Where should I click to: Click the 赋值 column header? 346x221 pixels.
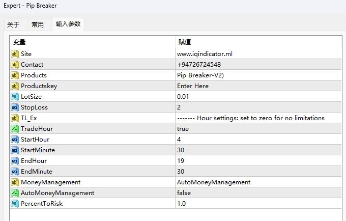(x=184, y=42)
